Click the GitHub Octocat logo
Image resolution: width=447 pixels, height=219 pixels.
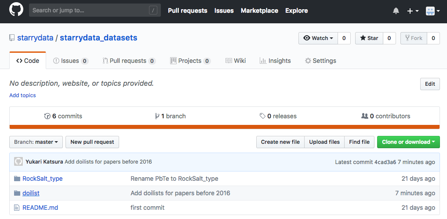(x=16, y=10)
